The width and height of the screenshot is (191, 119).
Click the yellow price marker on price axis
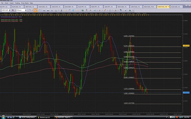[x=186, y=46]
